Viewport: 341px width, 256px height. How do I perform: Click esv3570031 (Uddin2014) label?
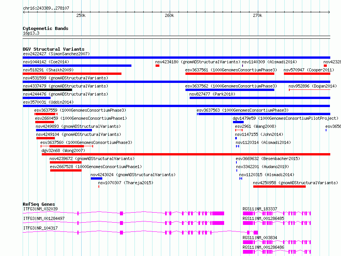[x=48, y=102]
